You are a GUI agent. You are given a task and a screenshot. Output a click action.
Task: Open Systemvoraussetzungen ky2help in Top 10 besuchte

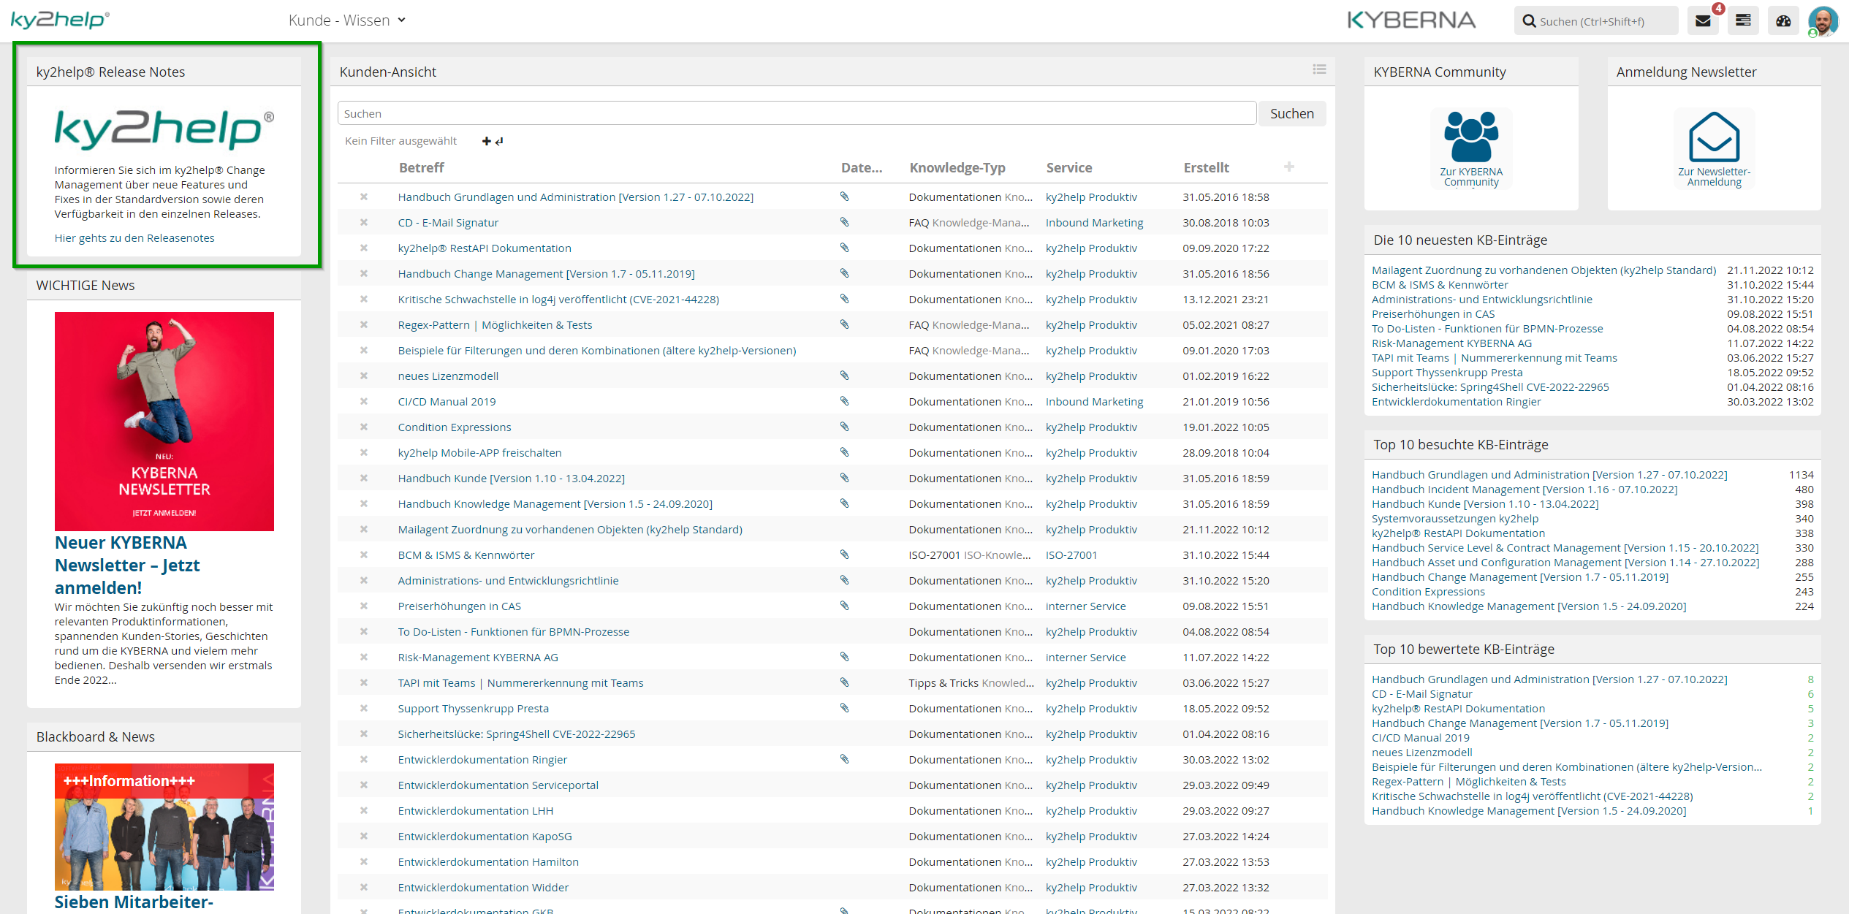(x=1454, y=518)
